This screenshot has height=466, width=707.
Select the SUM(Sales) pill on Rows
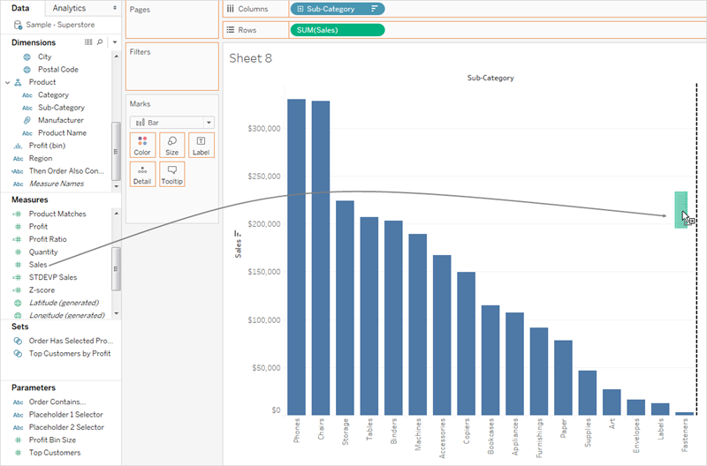[338, 30]
